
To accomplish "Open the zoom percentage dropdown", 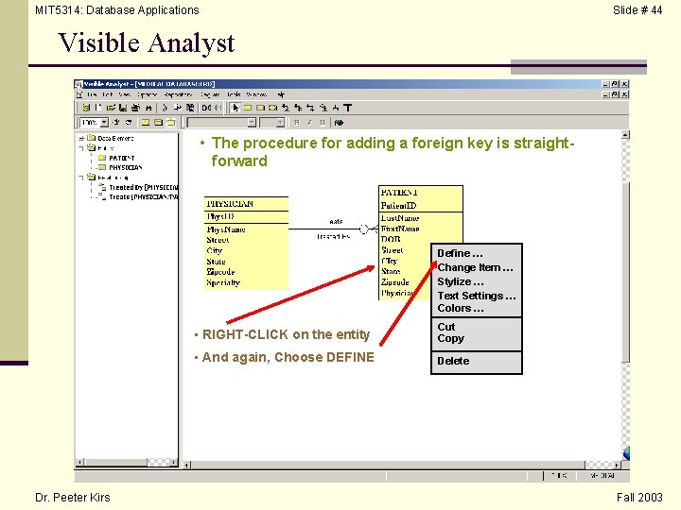I will pos(104,122).
